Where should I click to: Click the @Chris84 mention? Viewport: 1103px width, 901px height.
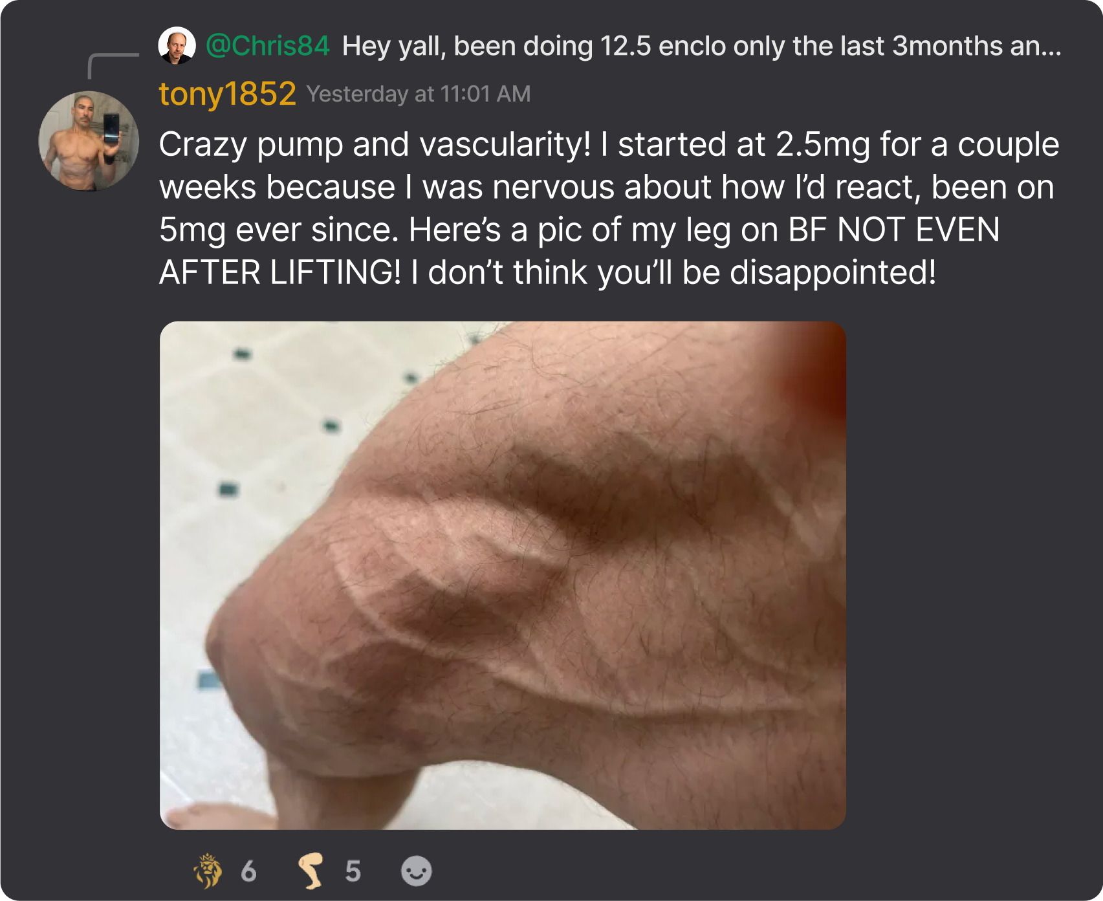268,46
